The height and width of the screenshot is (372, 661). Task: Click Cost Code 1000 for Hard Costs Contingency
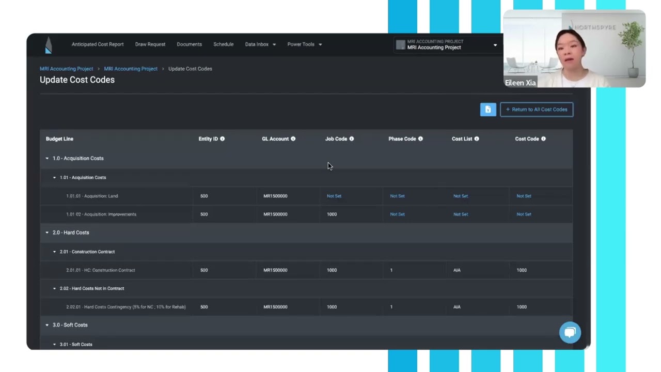coord(522,307)
